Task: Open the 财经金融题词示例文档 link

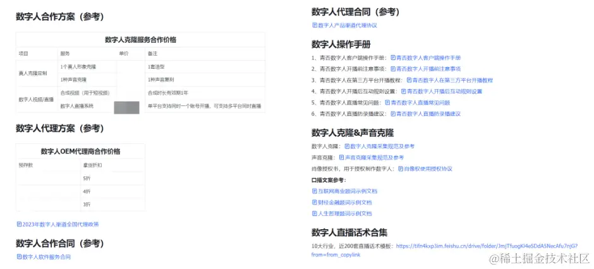Action: (342, 203)
